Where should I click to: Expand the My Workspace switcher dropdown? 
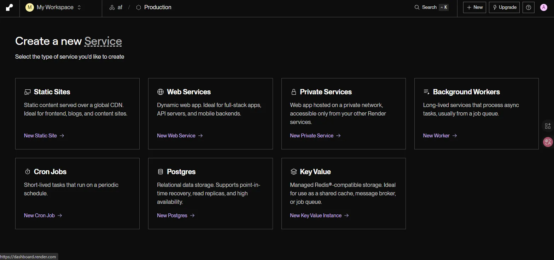tap(54, 7)
